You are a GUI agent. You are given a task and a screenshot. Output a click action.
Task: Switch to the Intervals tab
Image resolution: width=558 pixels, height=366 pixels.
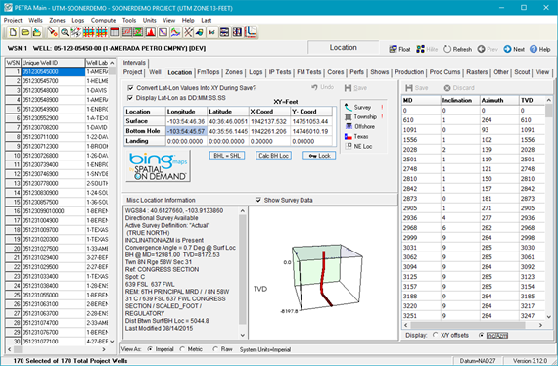pyautogui.click(x=134, y=63)
